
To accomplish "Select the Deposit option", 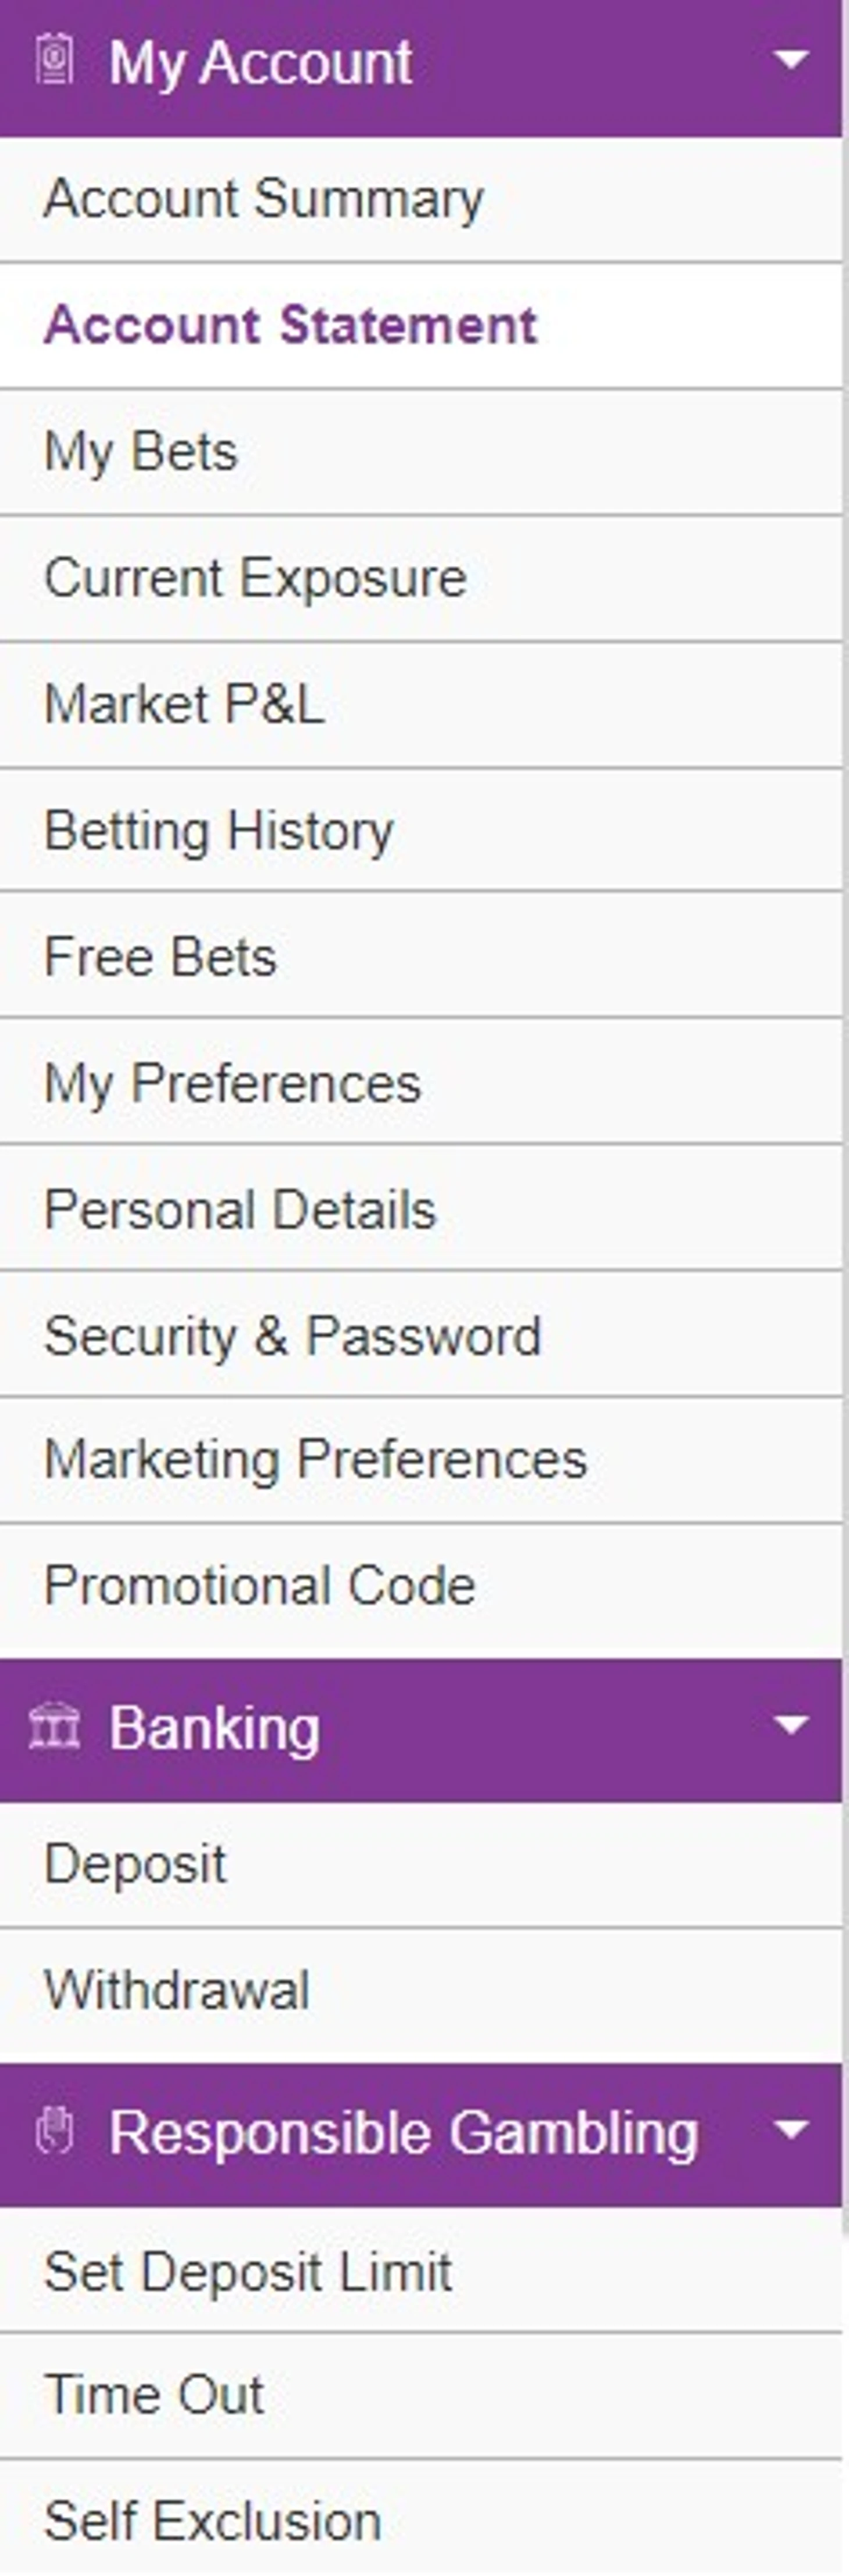I will pos(421,1865).
